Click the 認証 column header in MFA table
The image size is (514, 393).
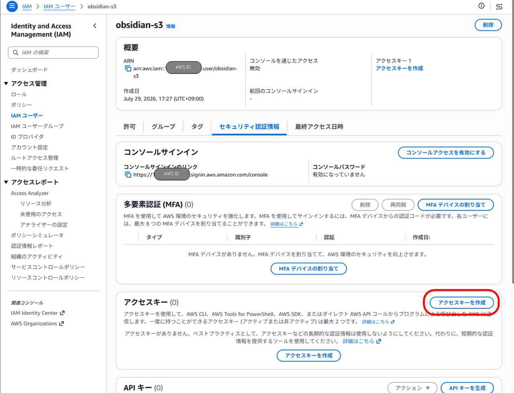[x=329, y=237]
